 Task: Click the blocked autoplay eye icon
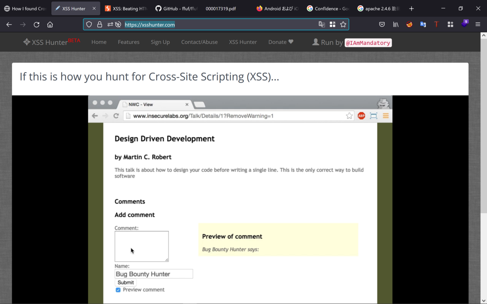click(118, 25)
